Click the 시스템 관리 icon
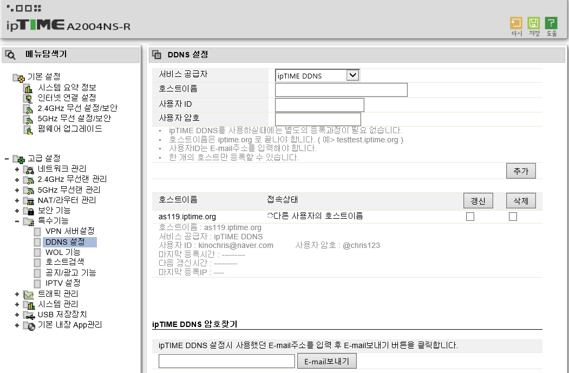This screenshot has height=373, width=569. point(29,305)
